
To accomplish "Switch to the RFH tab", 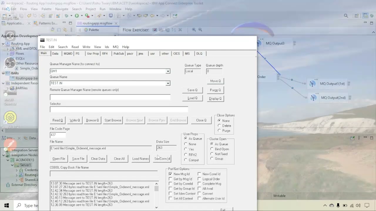I will coord(105,54).
